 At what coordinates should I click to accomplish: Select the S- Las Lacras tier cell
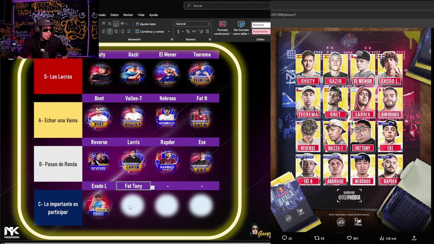click(x=58, y=77)
